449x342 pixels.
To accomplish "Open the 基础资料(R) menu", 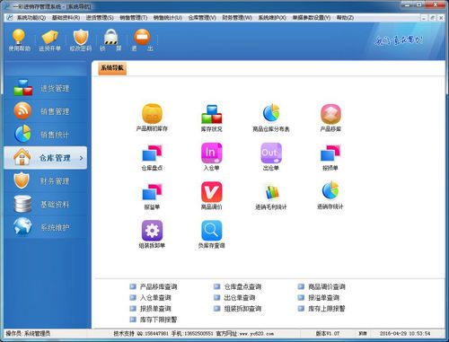I will point(66,18).
